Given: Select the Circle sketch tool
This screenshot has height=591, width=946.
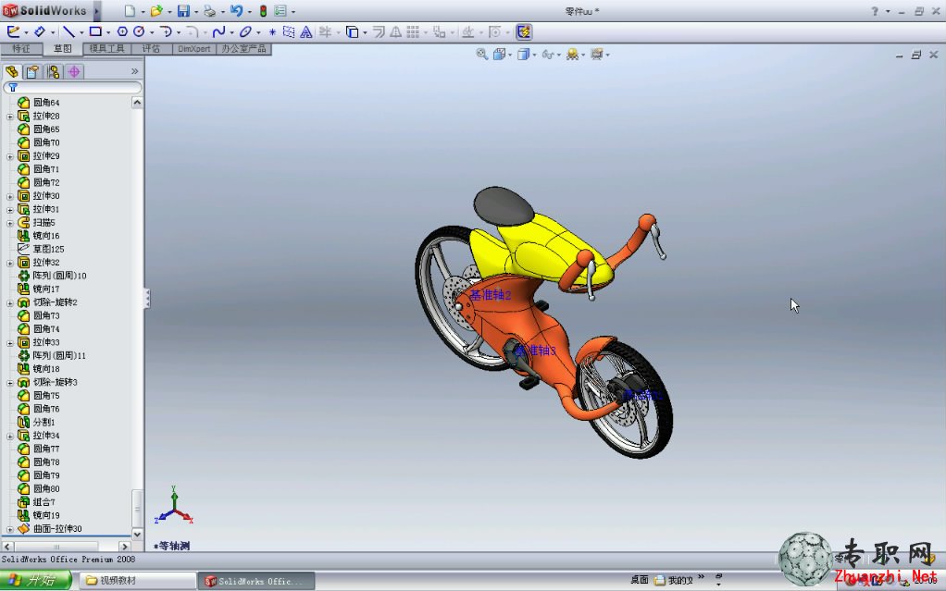Looking at the screenshot, I should (139, 31).
